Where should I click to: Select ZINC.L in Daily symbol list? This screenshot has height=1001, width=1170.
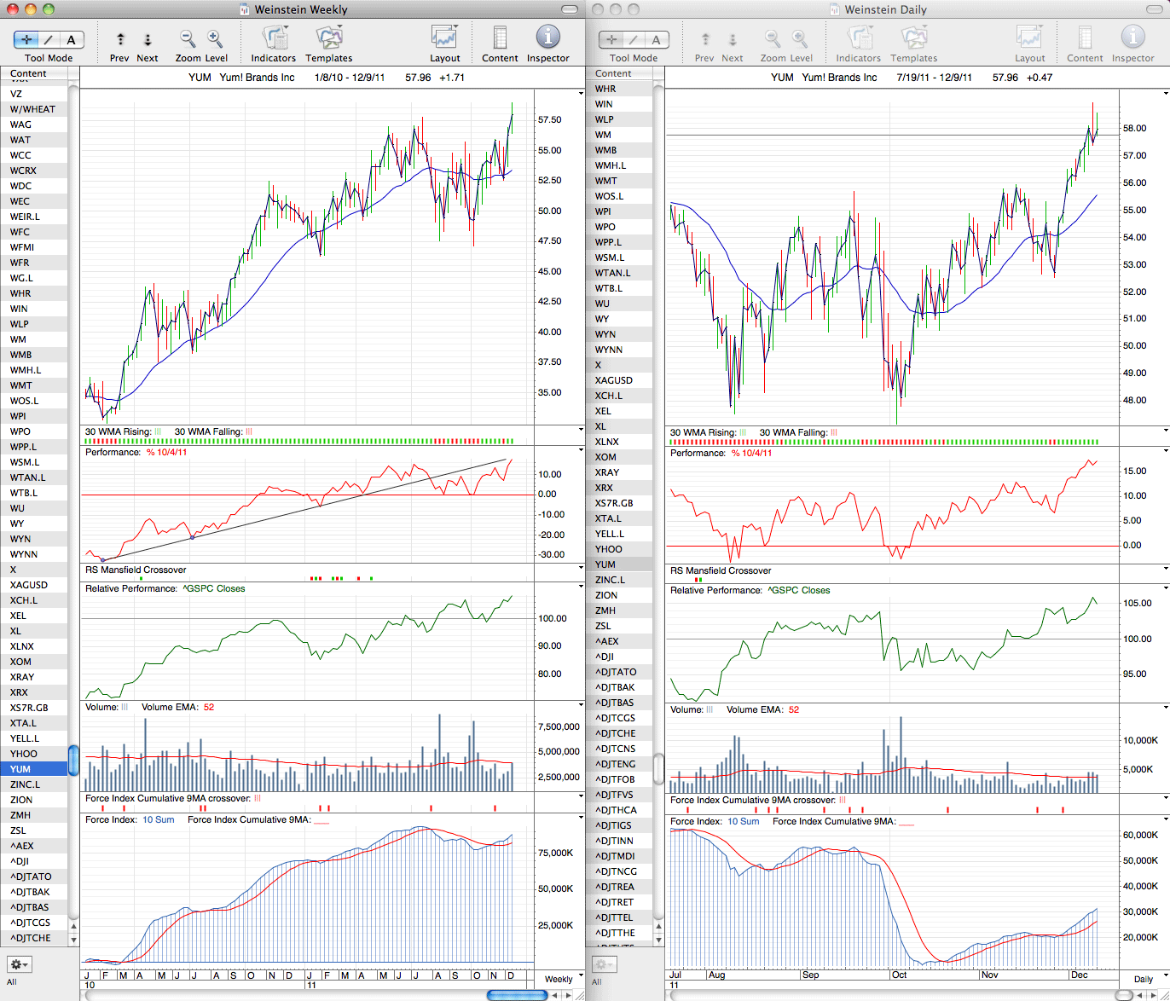tap(619, 580)
